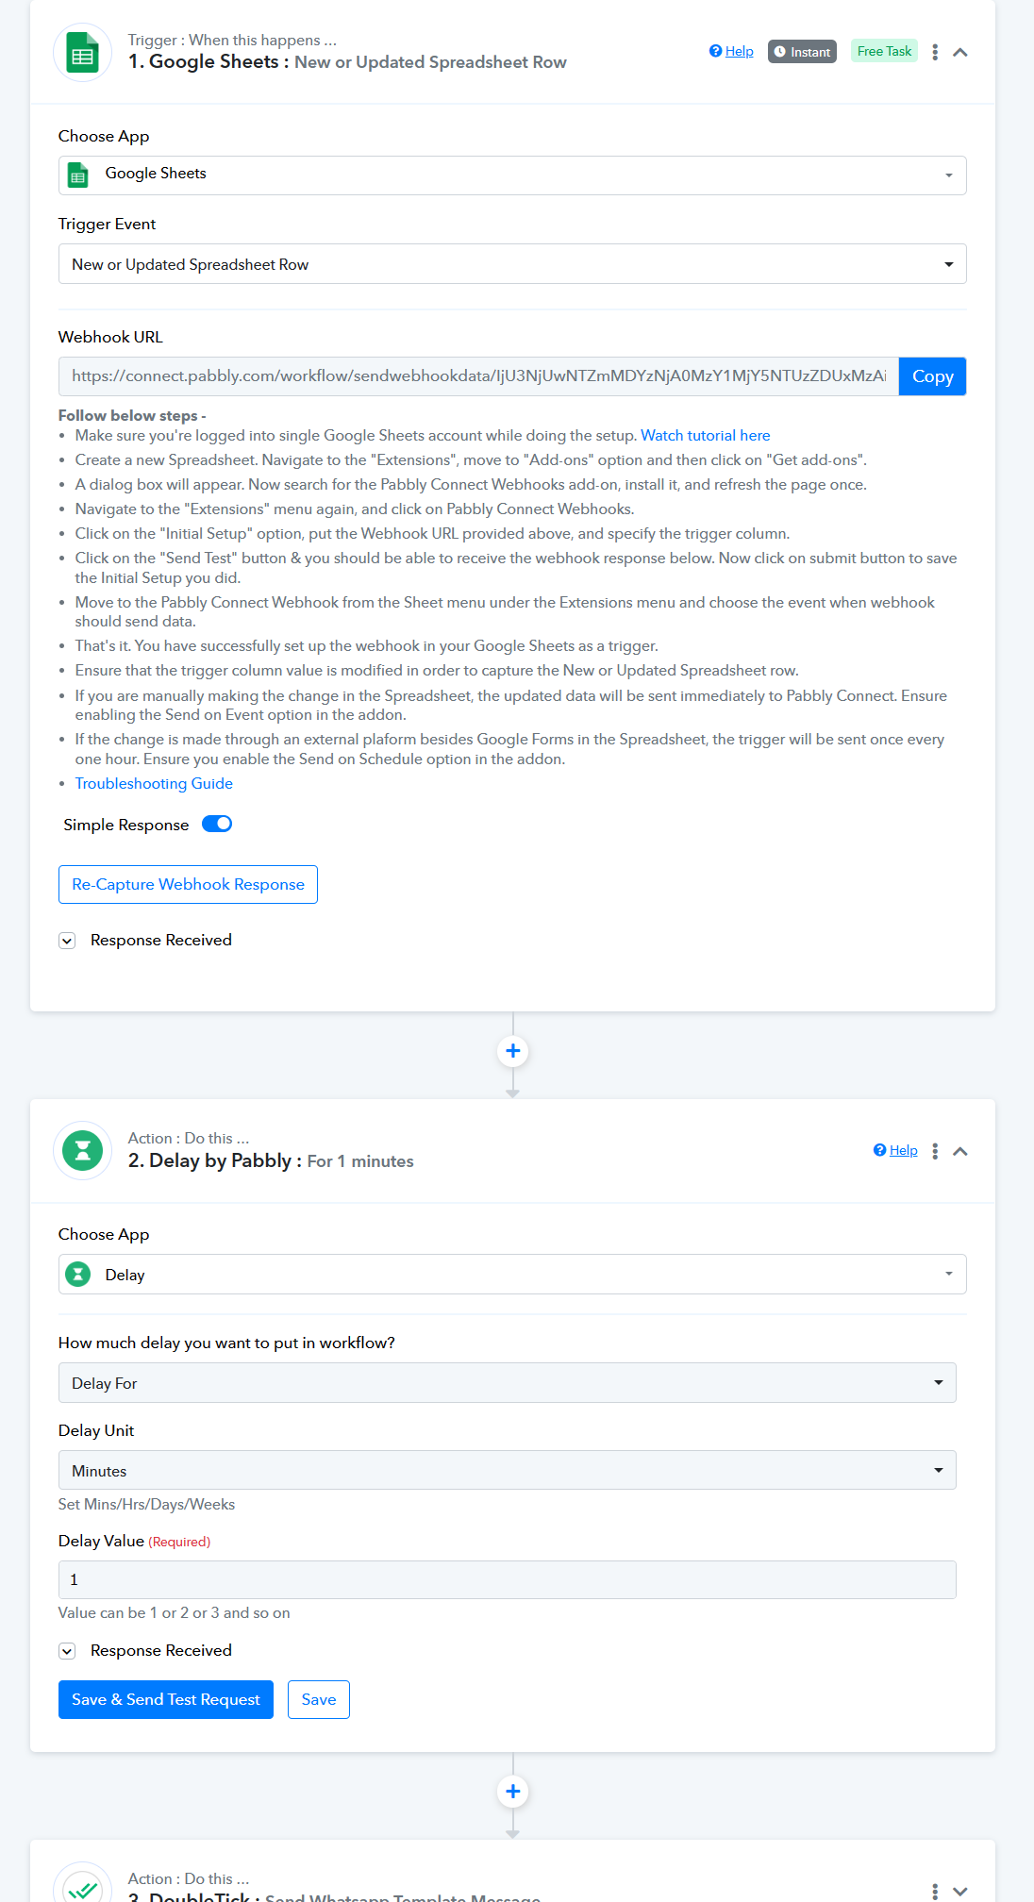This screenshot has height=1902, width=1034.
Task: Open the Troubleshooting Guide link
Action: [x=154, y=783]
